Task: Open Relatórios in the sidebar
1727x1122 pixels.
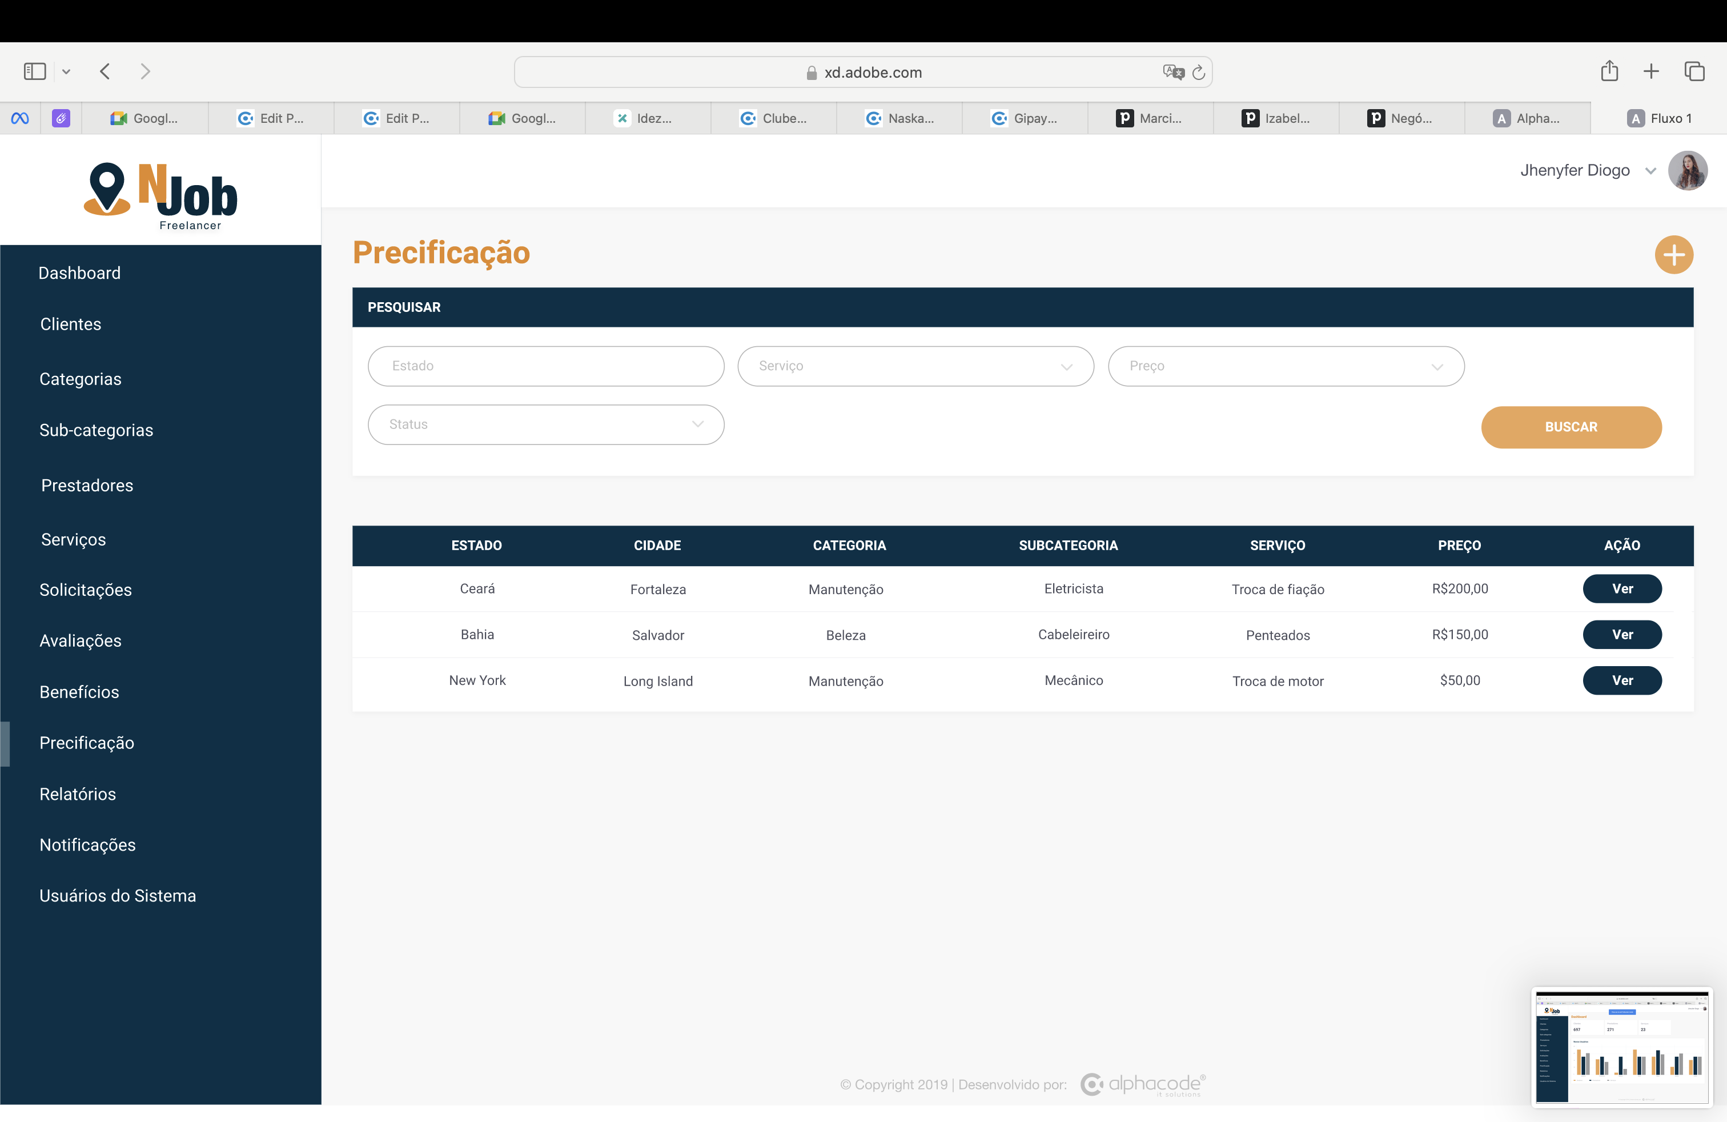Action: click(x=78, y=794)
